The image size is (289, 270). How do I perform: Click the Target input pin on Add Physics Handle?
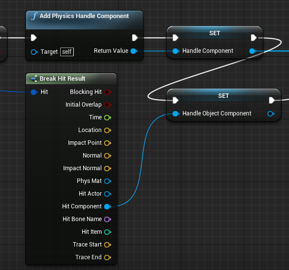[34, 52]
